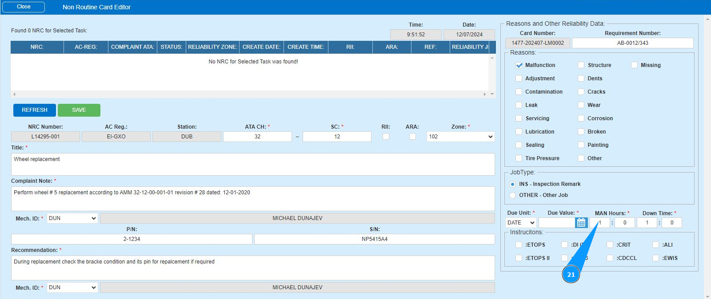The width and height of the screenshot is (711, 299).
Task: Click the green SAVE button
Action: point(79,110)
